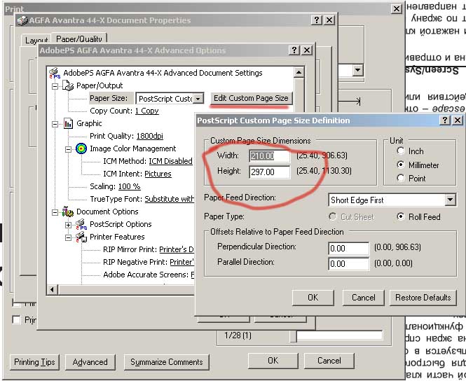Image resolution: width=466 pixels, height=381 pixels.
Task: Select the Millimeter unit radio button
Action: 401,165
